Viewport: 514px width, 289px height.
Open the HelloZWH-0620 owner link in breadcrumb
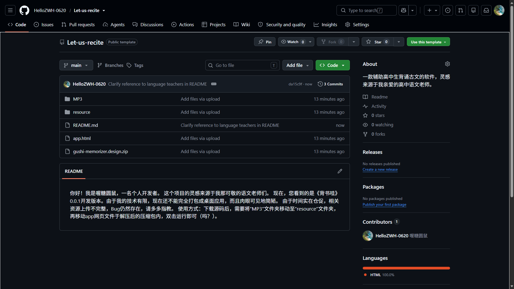(x=50, y=10)
